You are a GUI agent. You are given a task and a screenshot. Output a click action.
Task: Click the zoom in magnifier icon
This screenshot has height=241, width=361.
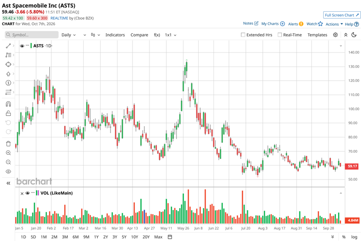[8, 153]
